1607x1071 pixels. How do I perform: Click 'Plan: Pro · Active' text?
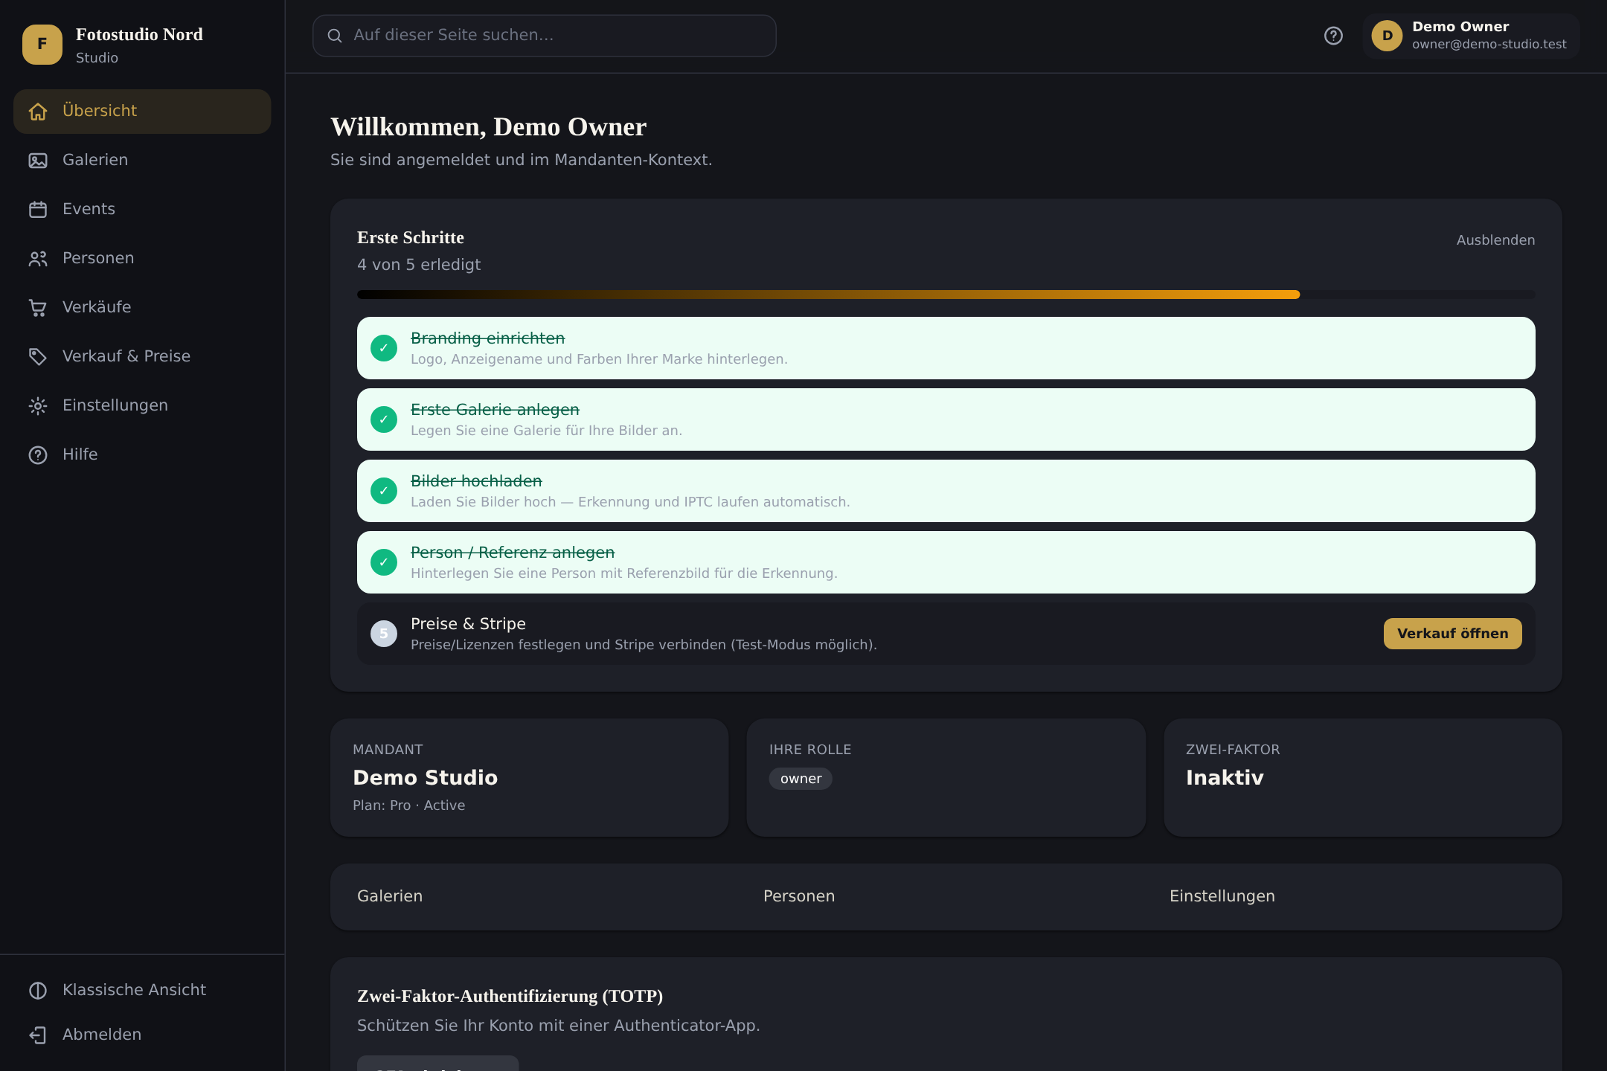[x=408, y=805]
